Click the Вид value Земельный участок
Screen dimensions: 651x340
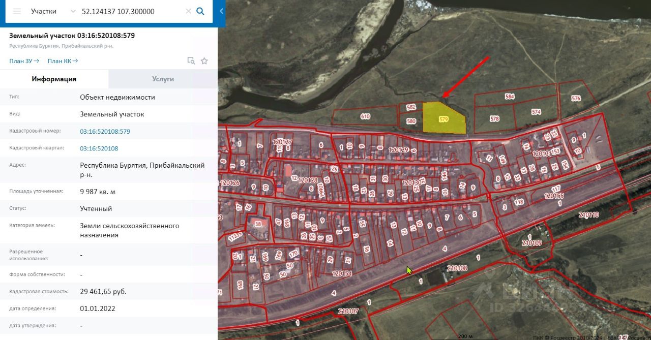(x=112, y=114)
